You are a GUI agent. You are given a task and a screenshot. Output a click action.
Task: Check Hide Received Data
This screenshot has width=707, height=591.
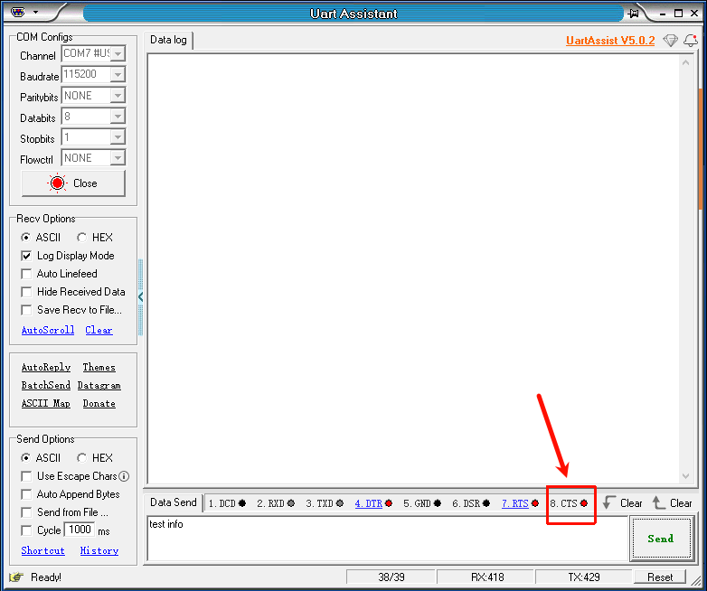(26, 292)
